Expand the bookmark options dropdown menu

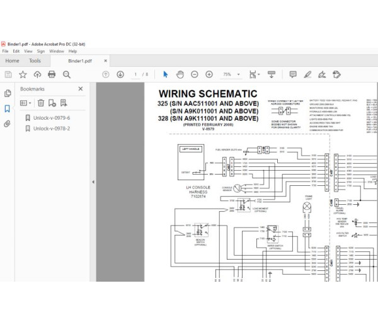point(25,103)
